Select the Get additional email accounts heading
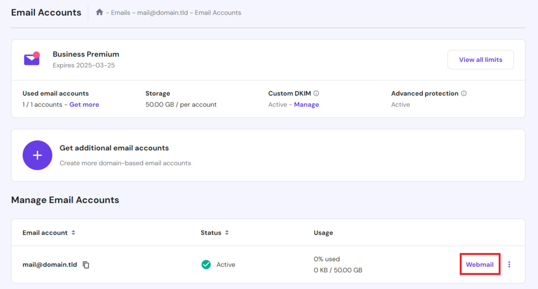Viewport: 538px width, 289px height. pyautogui.click(x=114, y=148)
